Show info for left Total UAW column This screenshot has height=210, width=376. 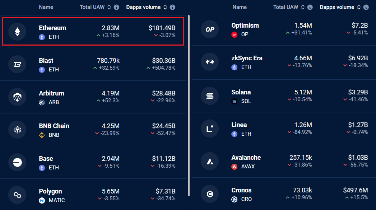(116, 7)
